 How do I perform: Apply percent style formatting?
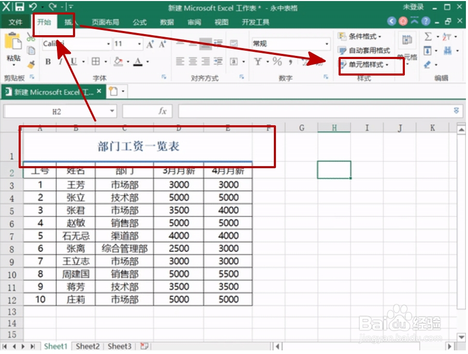click(x=276, y=61)
